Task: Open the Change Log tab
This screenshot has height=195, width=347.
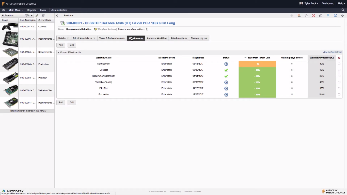Action: (199, 38)
